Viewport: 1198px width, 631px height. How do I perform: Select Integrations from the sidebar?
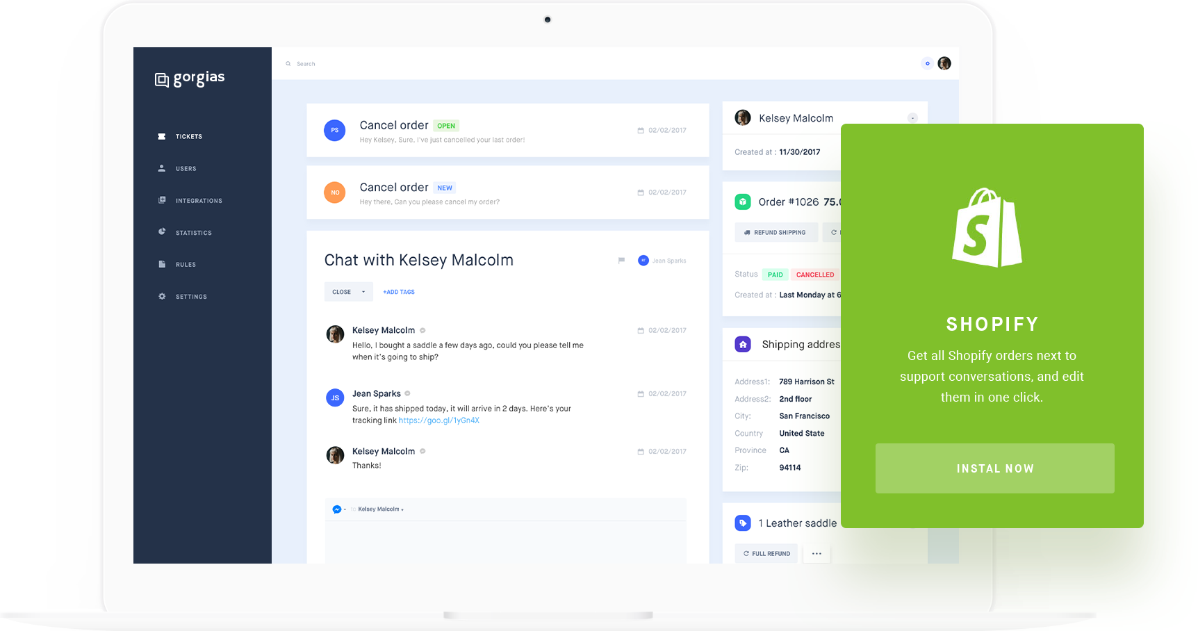click(190, 200)
